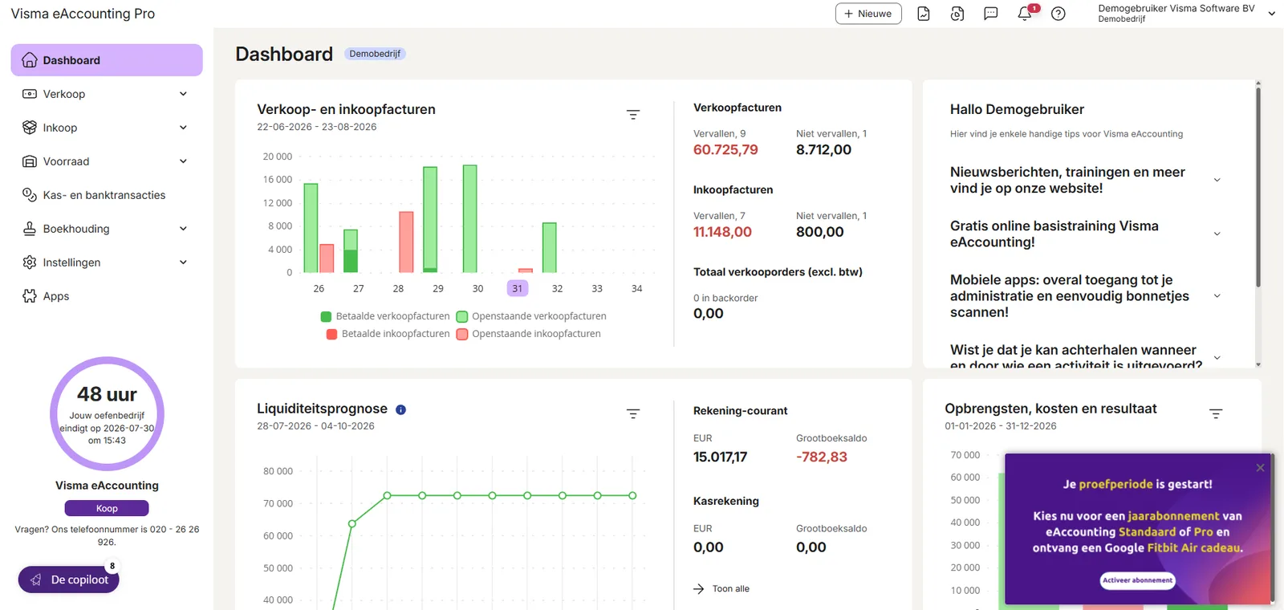This screenshot has width=1284, height=610.
Task: Click the Voorraad inventory icon
Action: coord(30,161)
